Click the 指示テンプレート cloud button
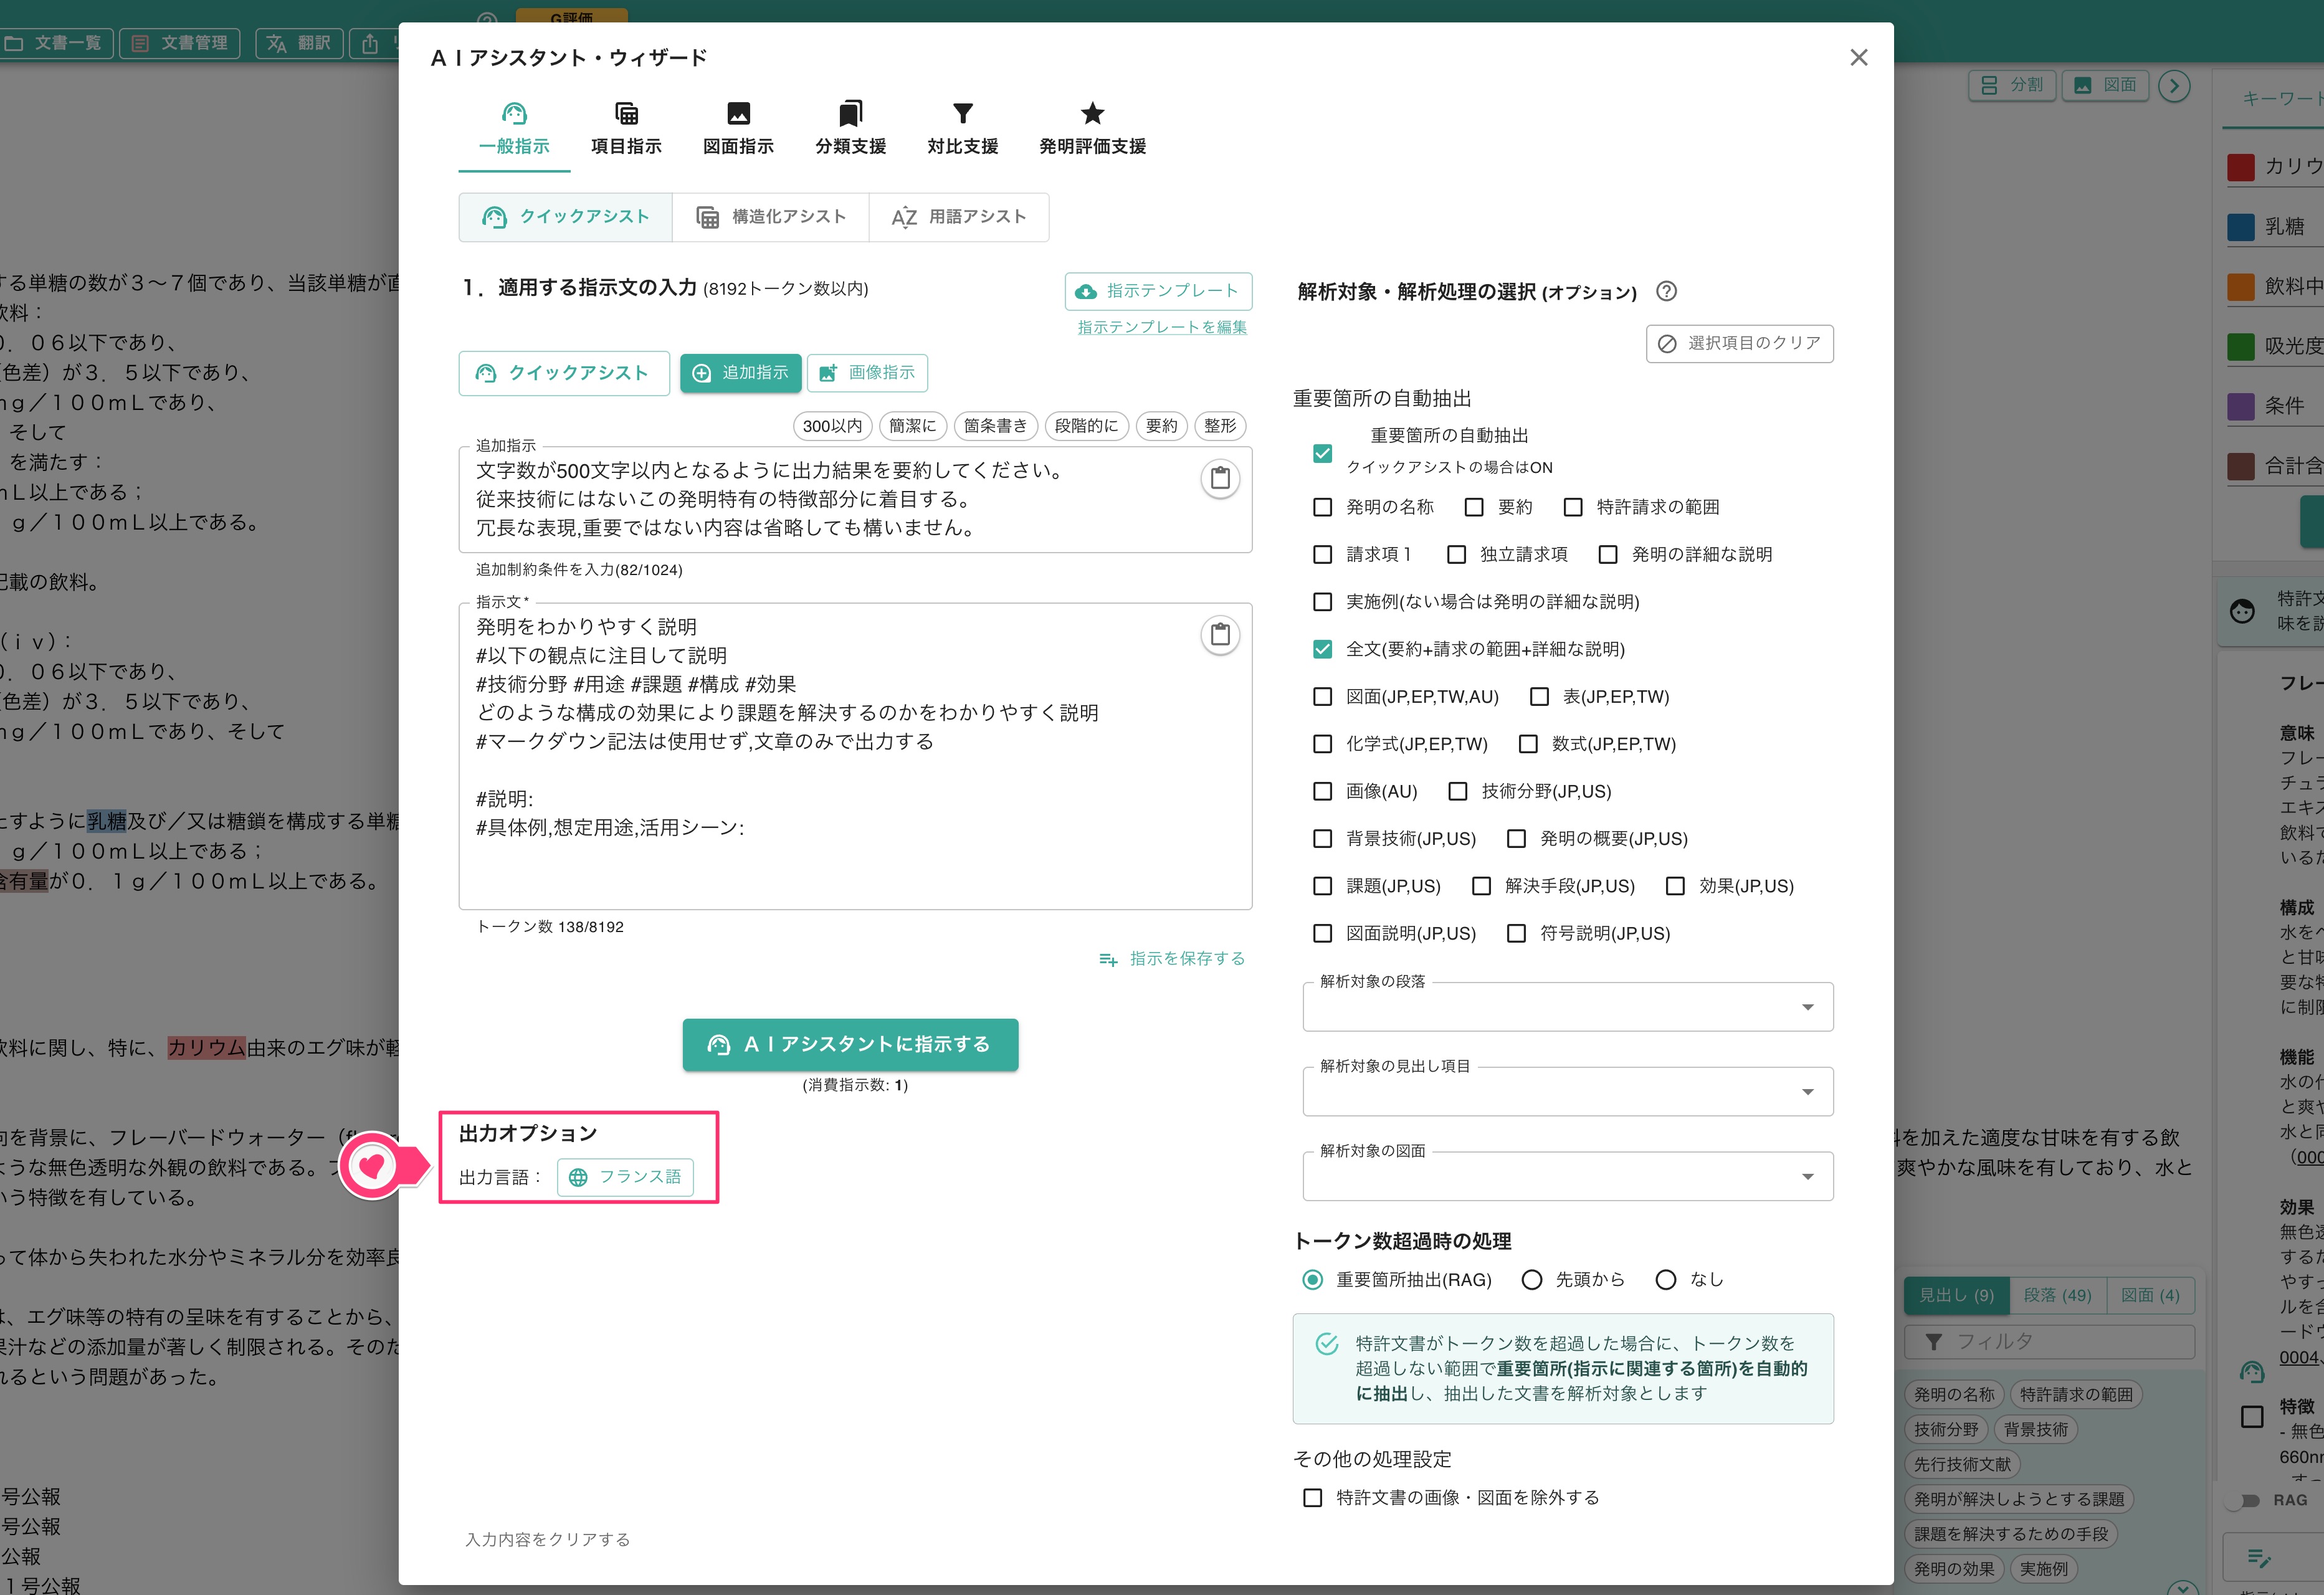Screen dimensions: 2324x1595 [x=1158, y=291]
